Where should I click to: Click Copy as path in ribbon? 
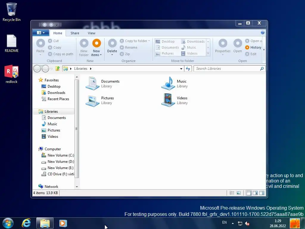point(61,54)
